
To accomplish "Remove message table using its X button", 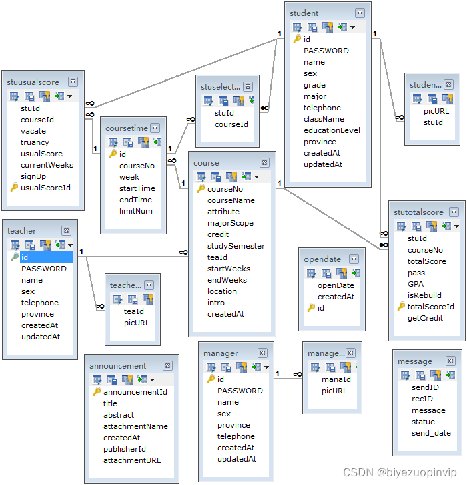I will (450, 361).
